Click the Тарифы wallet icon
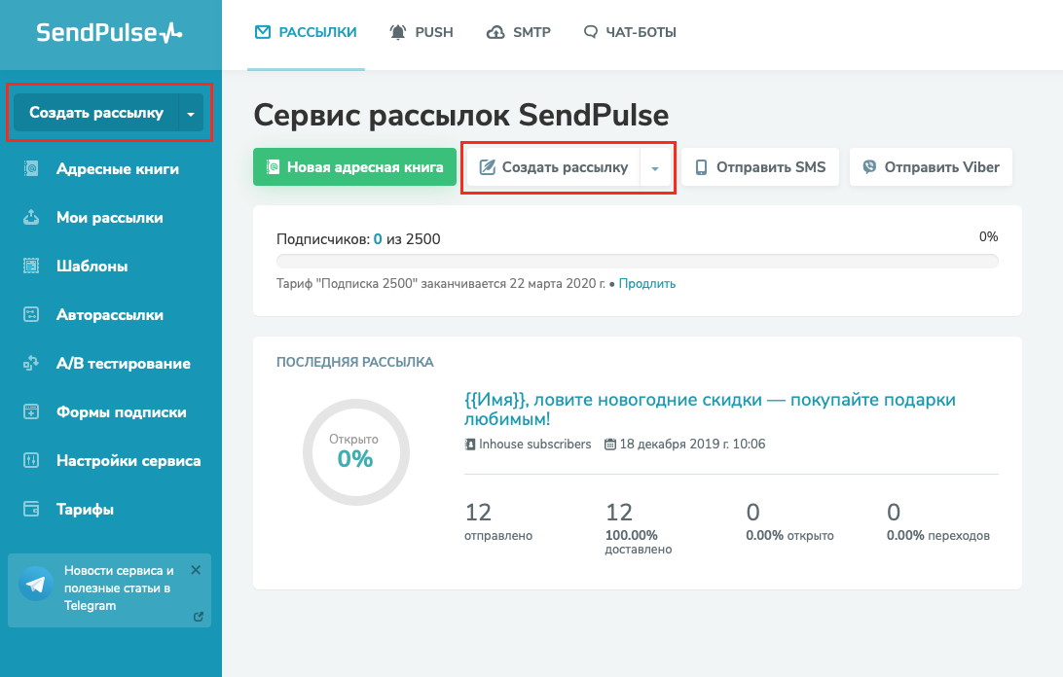This screenshot has height=677, width=1063. click(x=31, y=509)
